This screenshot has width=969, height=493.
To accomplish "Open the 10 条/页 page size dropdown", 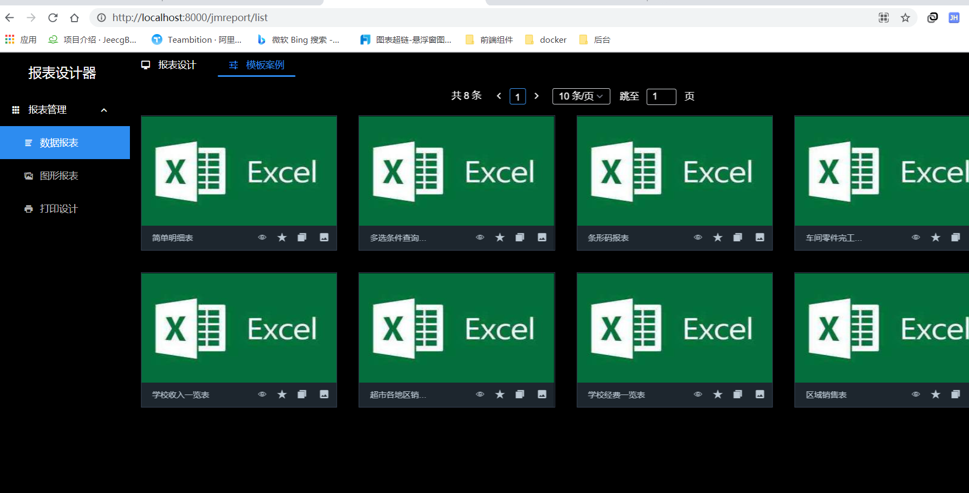I will point(581,96).
